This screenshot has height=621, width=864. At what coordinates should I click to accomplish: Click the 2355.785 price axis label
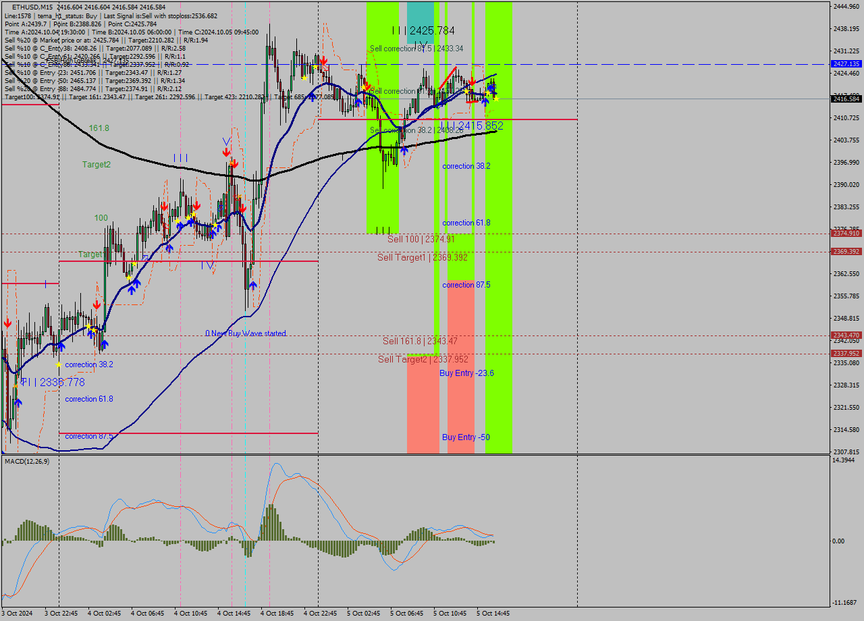846,296
